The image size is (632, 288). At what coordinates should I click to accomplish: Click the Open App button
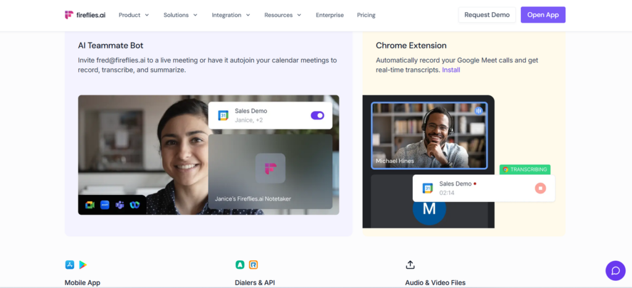[x=543, y=15]
